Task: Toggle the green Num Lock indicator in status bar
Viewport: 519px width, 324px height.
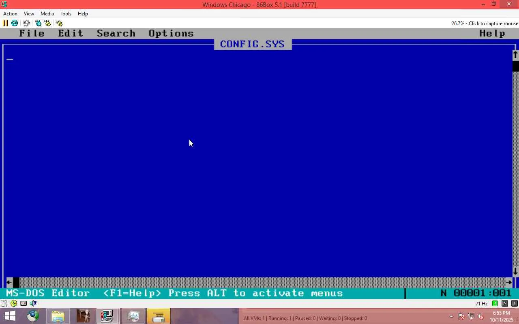Action: coord(495,303)
